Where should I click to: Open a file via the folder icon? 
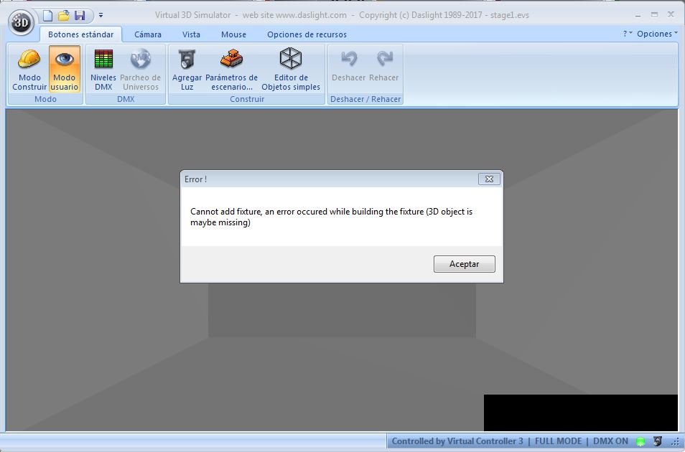(x=64, y=16)
